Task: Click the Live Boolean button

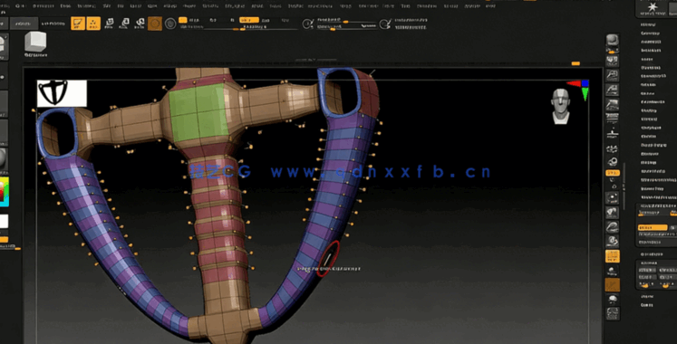Action: 53,24
